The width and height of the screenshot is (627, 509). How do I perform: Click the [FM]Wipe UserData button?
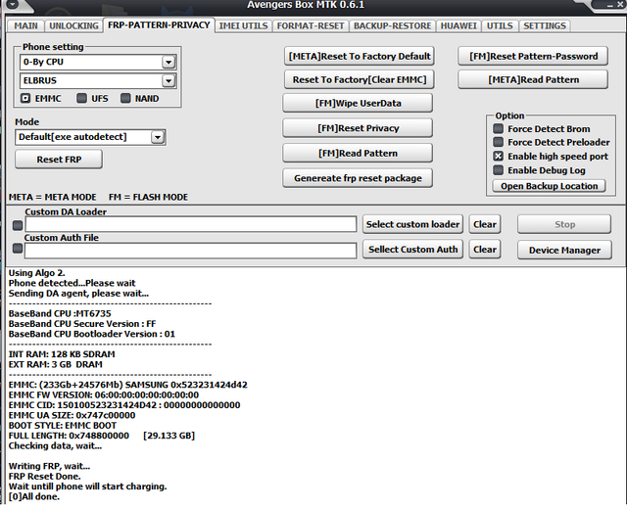pyautogui.click(x=358, y=103)
